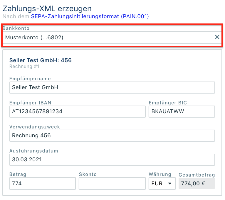Click the Verwendungszweck field showing Rechnung 456
Viewport: 225px width, 200px height.
pos(112,135)
